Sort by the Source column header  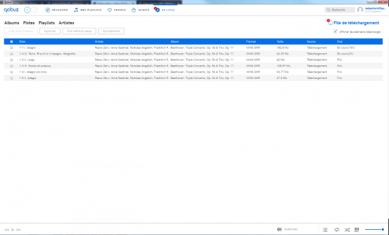[x=311, y=41]
